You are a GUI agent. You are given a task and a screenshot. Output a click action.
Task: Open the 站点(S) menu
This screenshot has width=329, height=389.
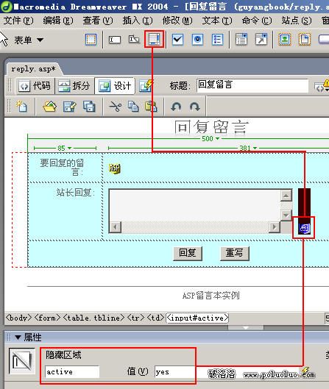(x=297, y=21)
